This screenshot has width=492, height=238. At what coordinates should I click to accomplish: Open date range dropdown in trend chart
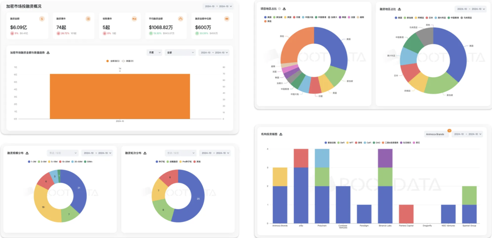click(x=214, y=53)
